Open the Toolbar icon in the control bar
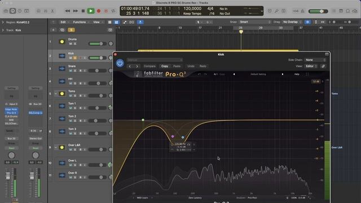 [27, 11]
